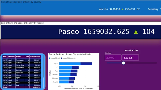Sort table by Month column header
161x90 pixels.
click(x=20, y=57)
